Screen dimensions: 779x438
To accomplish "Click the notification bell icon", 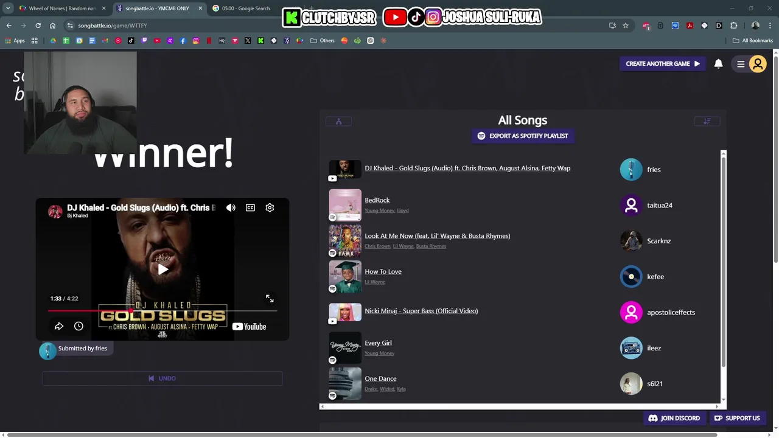I will pos(718,64).
